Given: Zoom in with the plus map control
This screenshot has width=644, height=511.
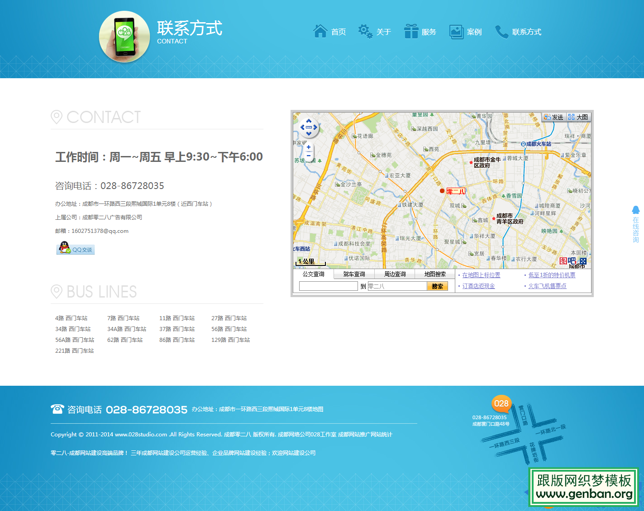Looking at the screenshot, I should [x=308, y=147].
